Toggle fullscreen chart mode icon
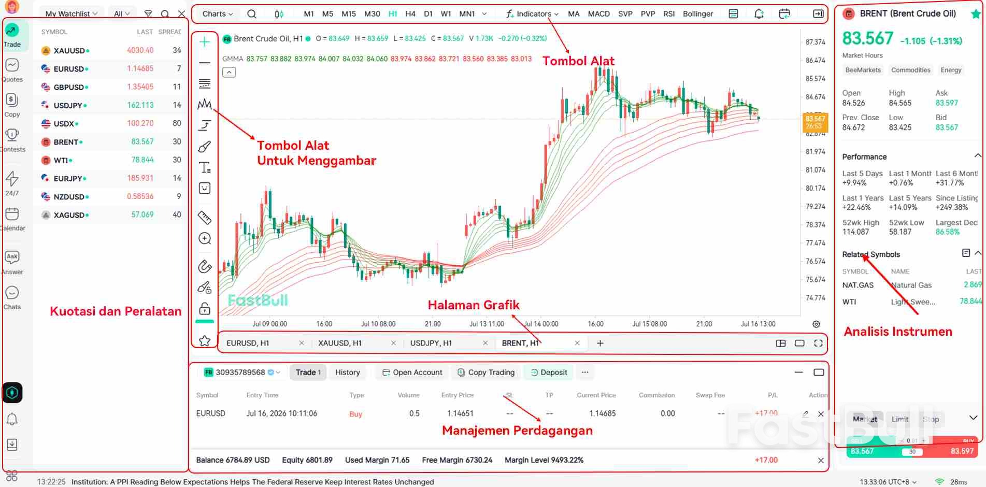Screen dimensions: 986x487 tap(818, 343)
